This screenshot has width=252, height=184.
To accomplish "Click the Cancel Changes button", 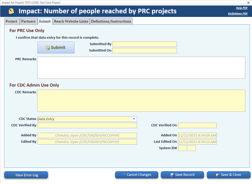I will [x=136, y=175].
